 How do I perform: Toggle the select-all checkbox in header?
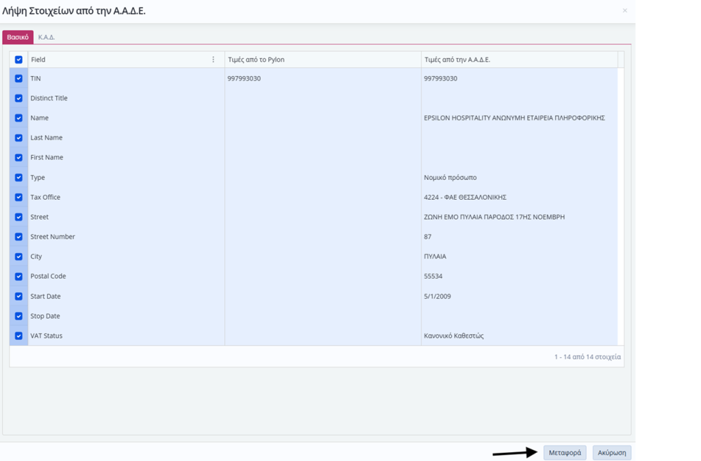click(18, 60)
